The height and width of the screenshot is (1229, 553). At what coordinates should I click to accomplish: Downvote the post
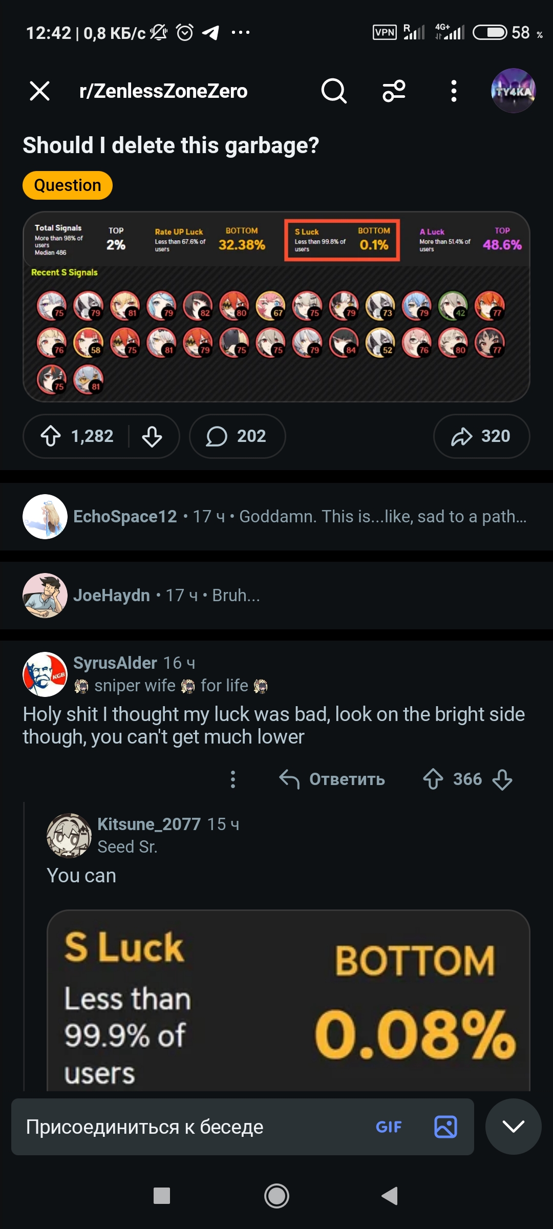pyautogui.click(x=152, y=436)
